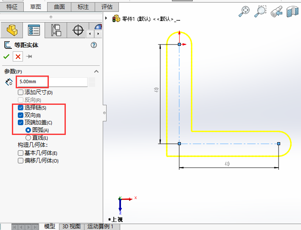The height and width of the screenshot is (230, 301).
Task: Open help for offset entities
Action: (94, 45)
